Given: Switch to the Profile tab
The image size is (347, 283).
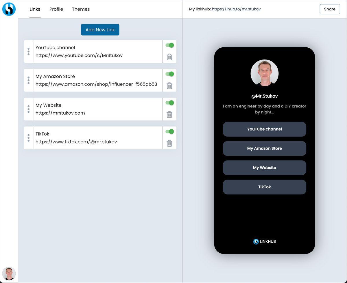Looking at the screenshot, I should (56, 9).
